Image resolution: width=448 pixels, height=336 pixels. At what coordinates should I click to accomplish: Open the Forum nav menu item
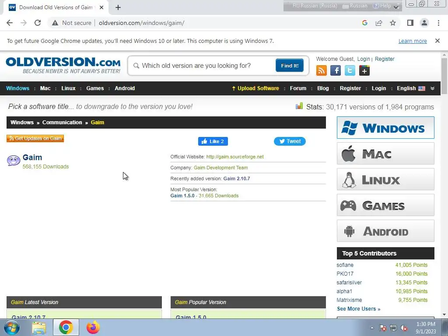pyautogui.click(x=298, y=88)
